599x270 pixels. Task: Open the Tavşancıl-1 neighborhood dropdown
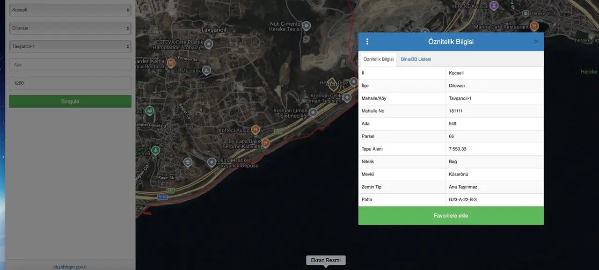pos(70,46)
